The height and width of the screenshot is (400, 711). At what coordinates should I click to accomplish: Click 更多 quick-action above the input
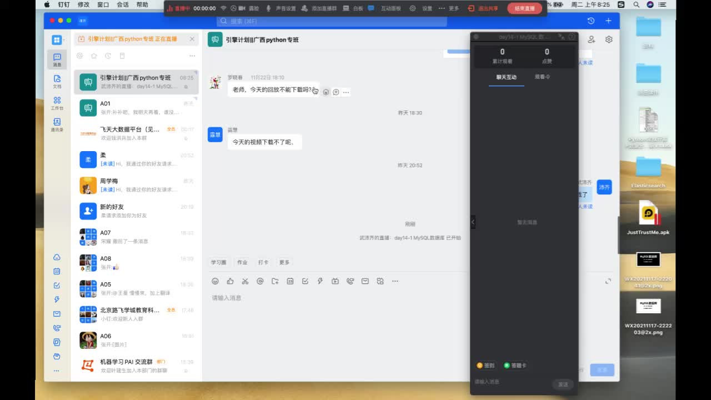284,262
